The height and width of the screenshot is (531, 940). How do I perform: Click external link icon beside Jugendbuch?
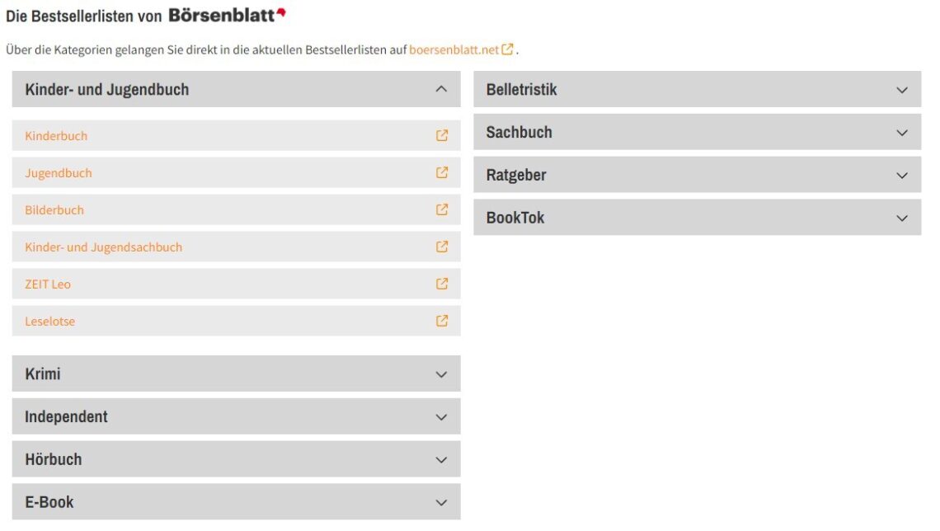442,173
